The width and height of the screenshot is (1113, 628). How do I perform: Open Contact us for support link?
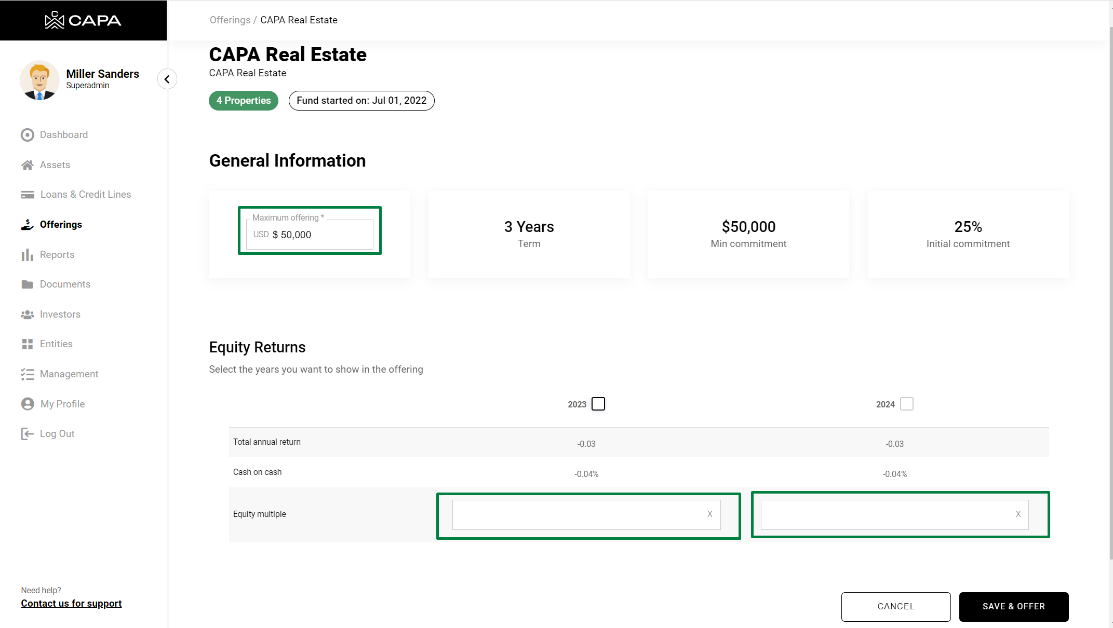[71, 604]
